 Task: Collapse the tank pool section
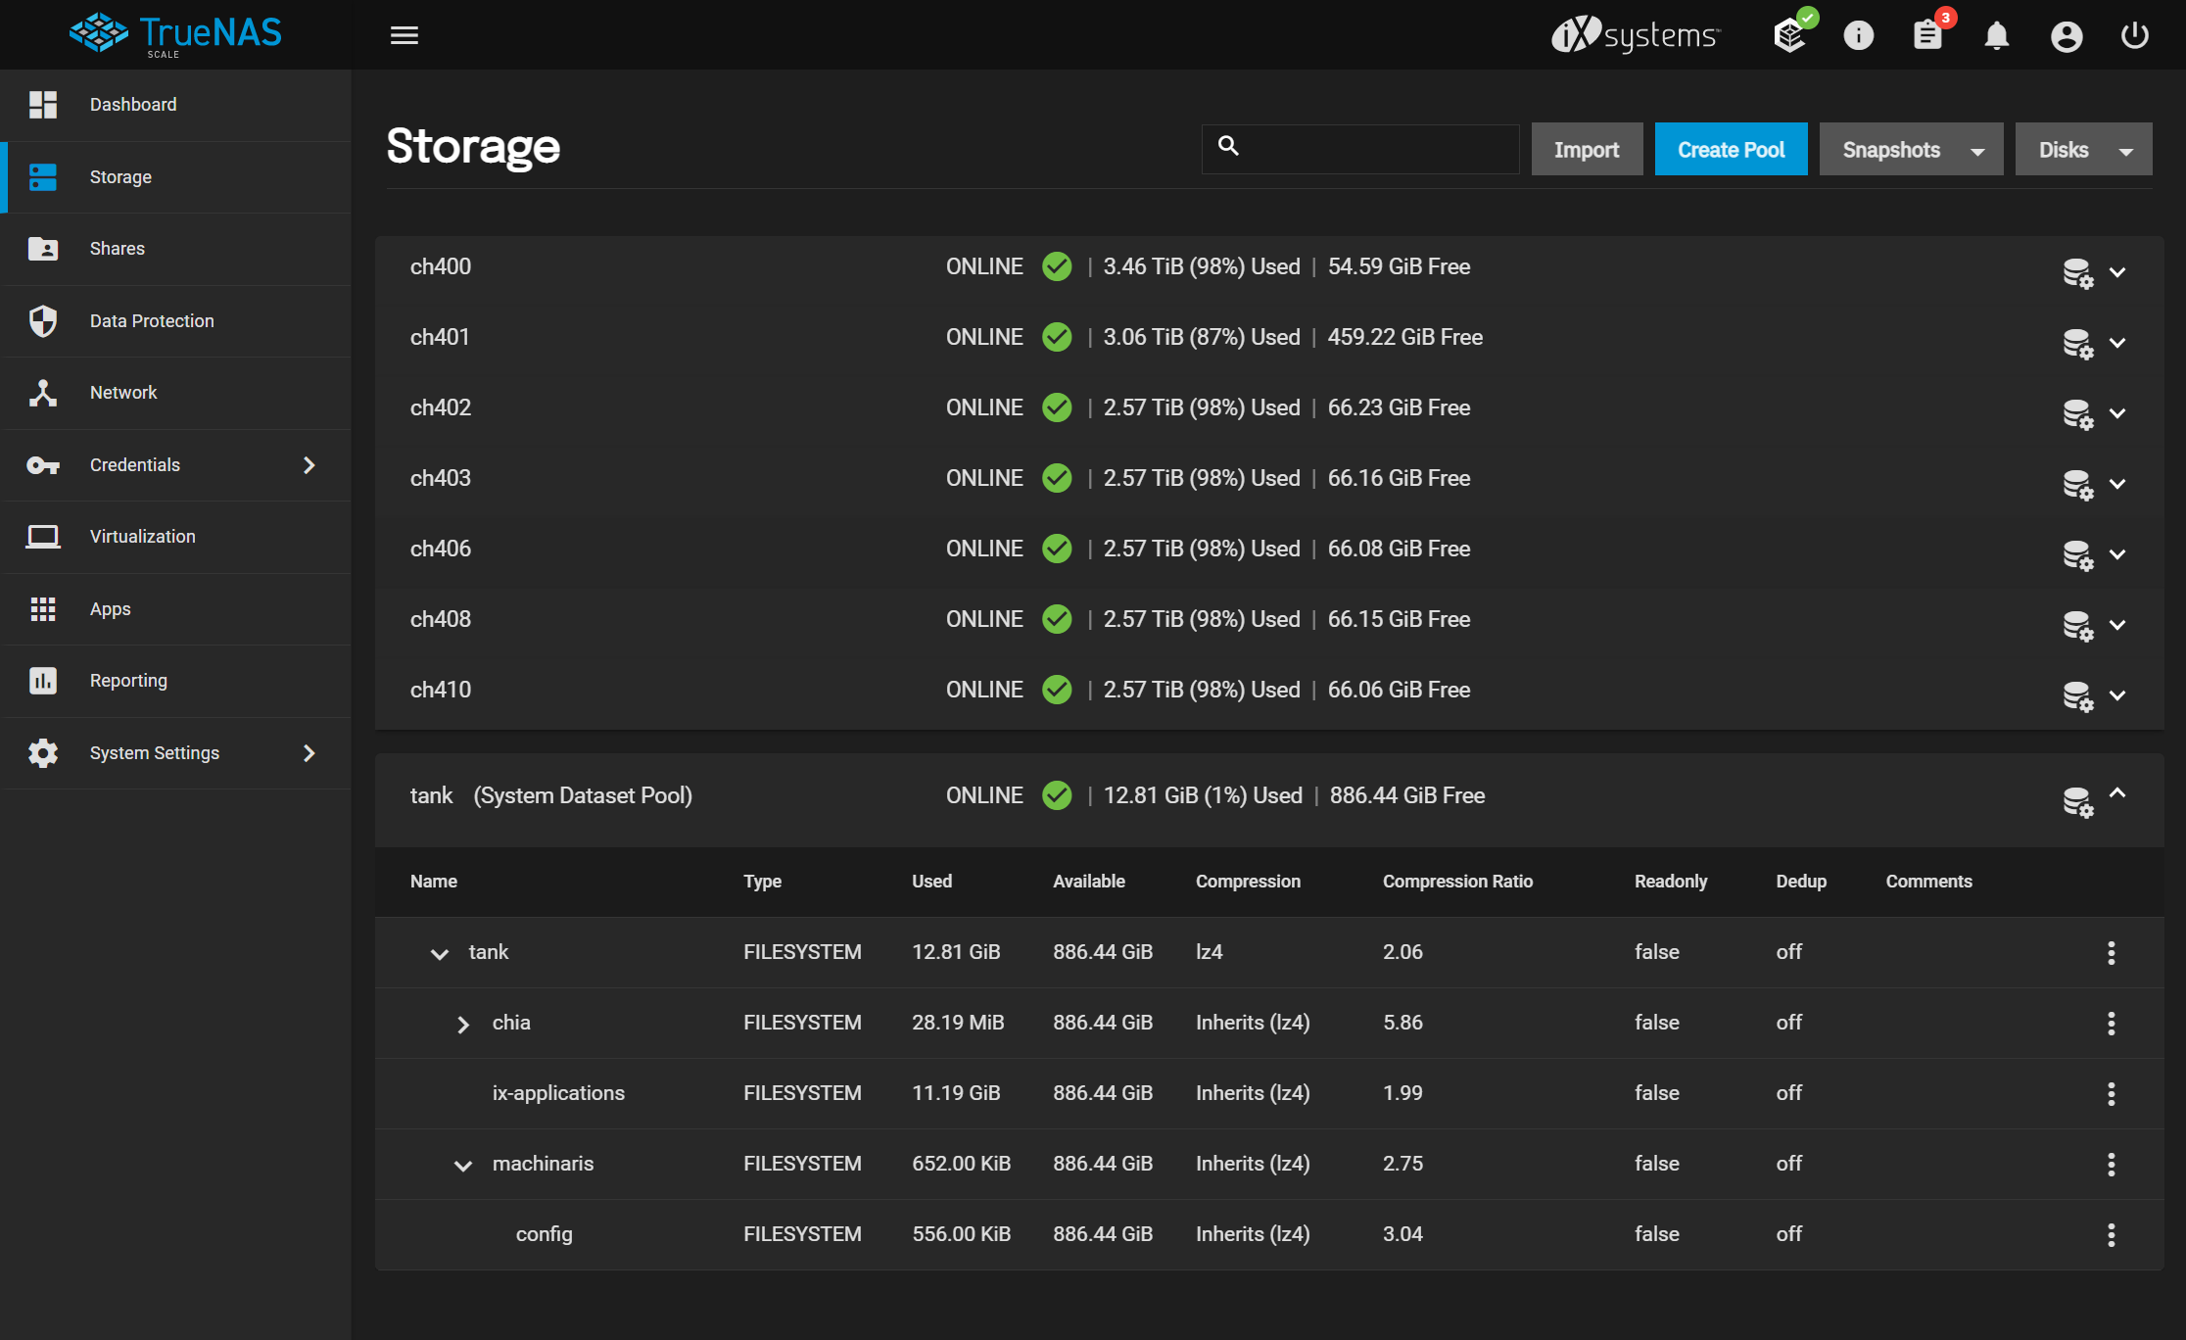point(2117,793)
